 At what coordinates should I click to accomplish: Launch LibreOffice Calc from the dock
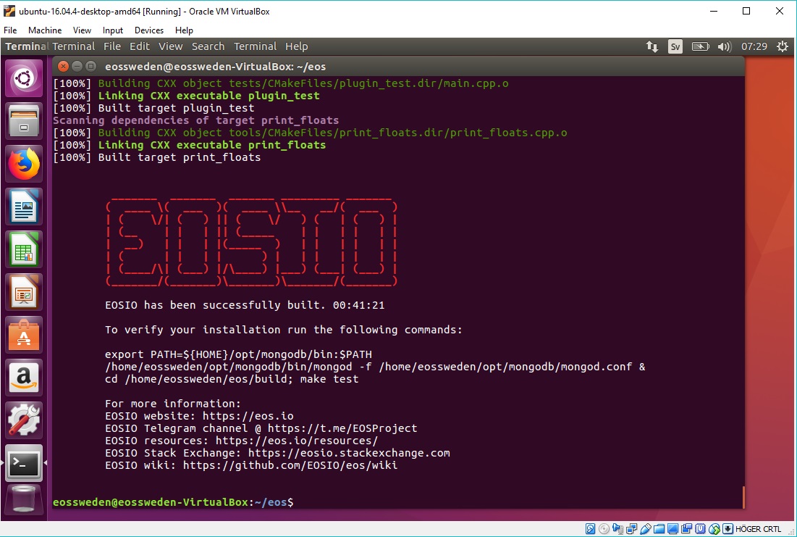click(24, 249)
